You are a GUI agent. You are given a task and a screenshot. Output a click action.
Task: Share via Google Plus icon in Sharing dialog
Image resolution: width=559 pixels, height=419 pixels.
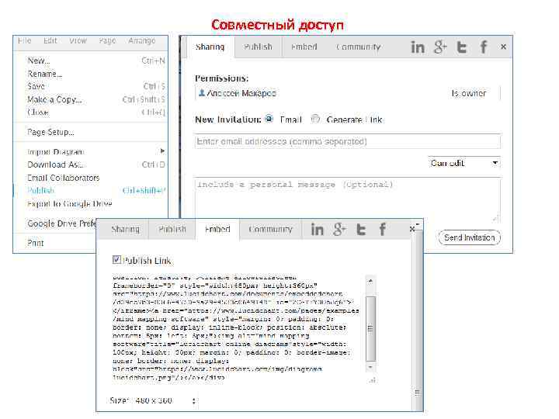(x=440, y=47)
